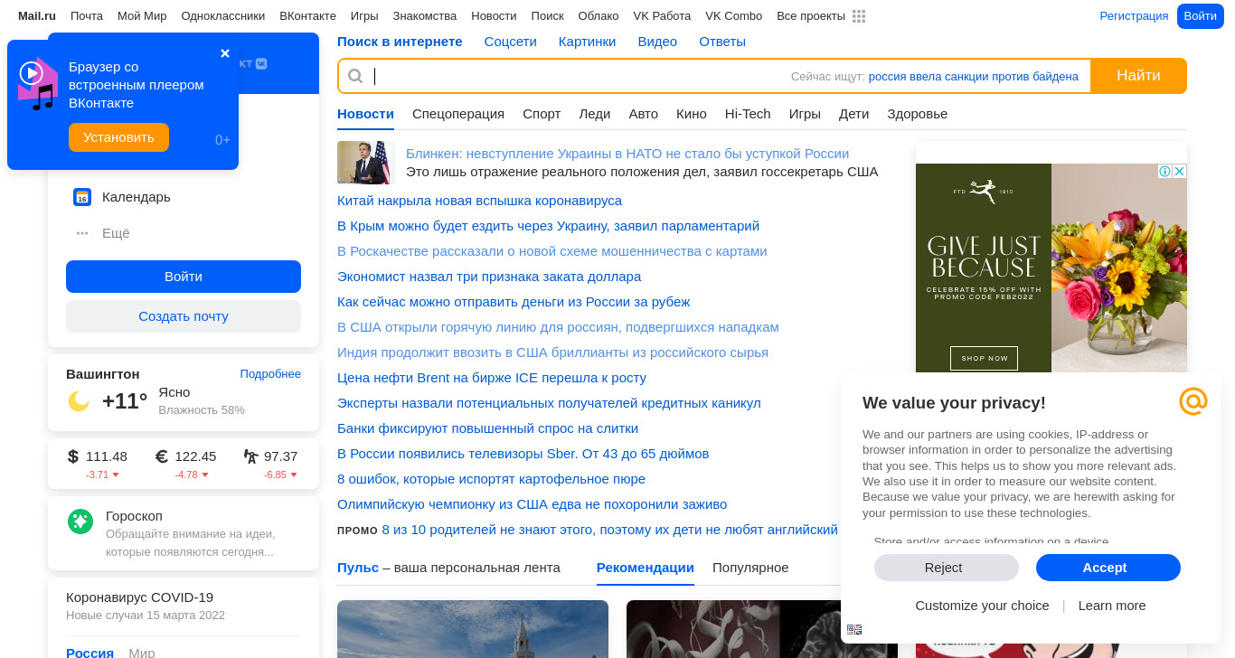This screenshot has width=1235, height=658.
Task: Open weather Подробнее link
Action: click(270, 374)
